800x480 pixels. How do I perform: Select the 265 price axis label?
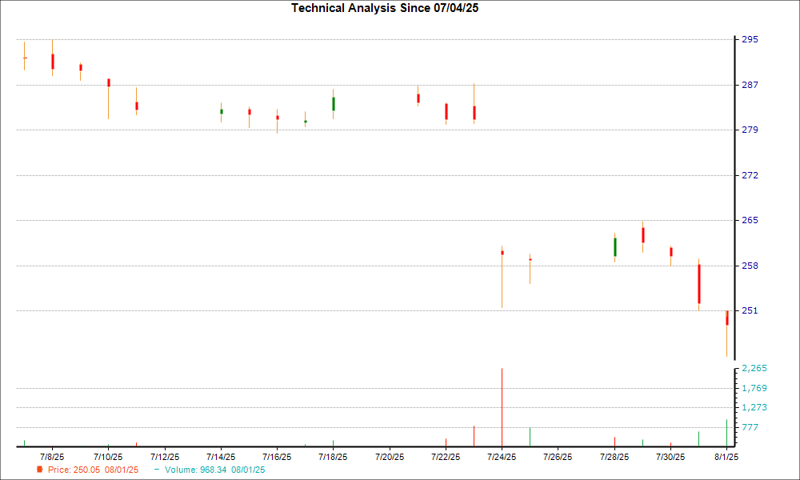(x=750, y=220)
